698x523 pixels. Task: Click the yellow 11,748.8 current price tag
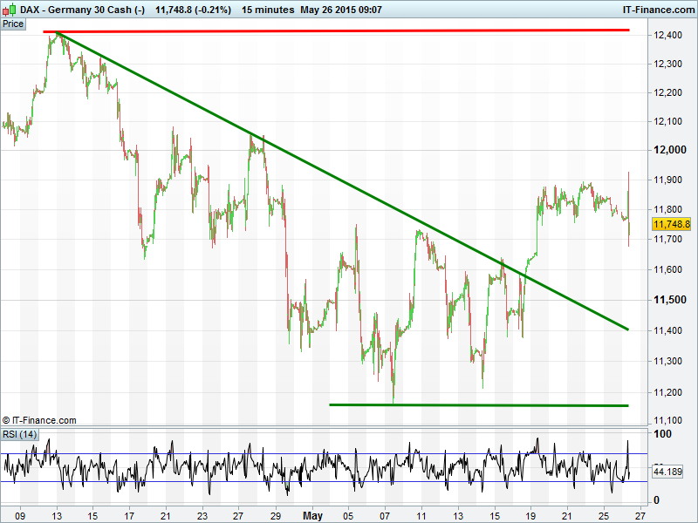coord(671,224)
